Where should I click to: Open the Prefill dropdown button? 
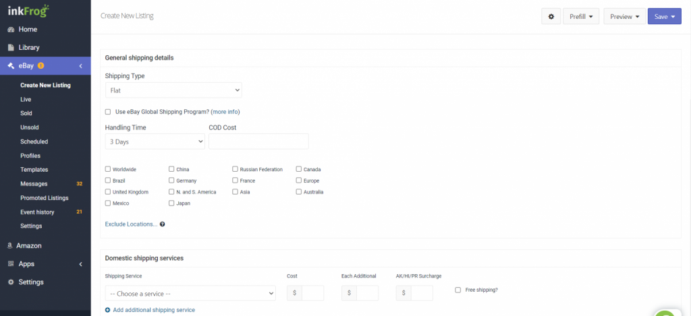click(x=581, y=17)
